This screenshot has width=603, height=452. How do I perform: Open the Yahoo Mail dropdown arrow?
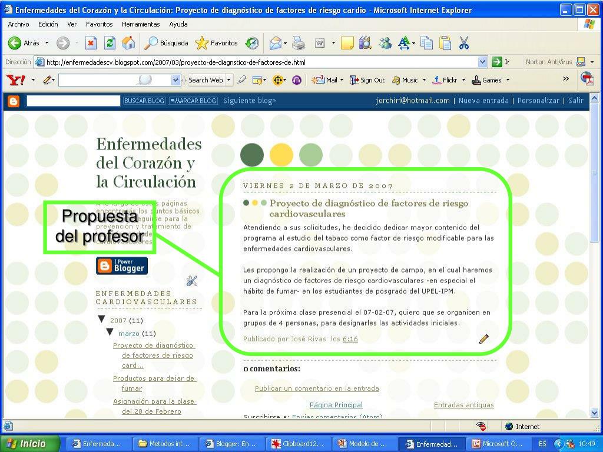(x=342, y=80)
